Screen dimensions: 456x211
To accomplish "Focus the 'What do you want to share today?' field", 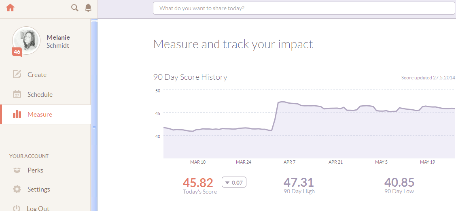I will tap(303, 8).
